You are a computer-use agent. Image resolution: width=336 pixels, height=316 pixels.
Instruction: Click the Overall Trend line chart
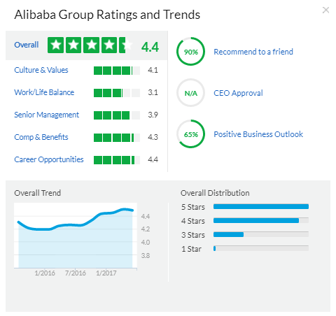pos(76,236)
